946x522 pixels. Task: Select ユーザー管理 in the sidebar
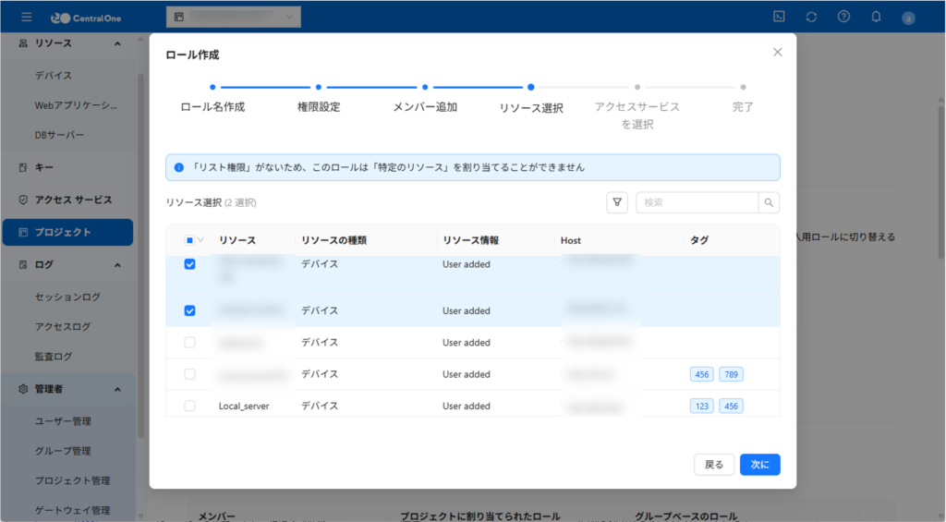pos(63,421)
